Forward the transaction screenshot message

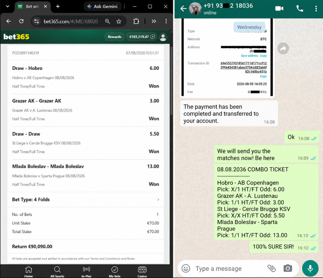coord(283,49)
